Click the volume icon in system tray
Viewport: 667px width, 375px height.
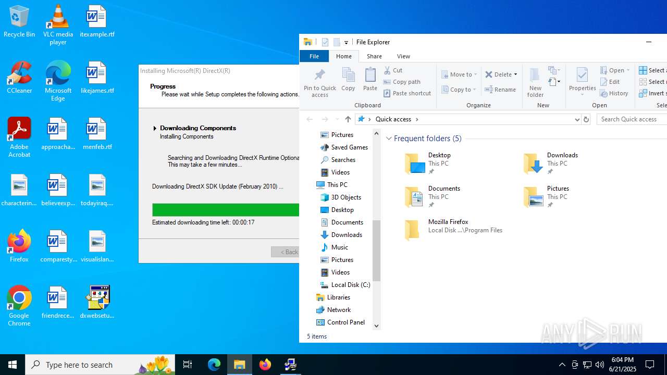pyautogui.click(x=600, y=365)
